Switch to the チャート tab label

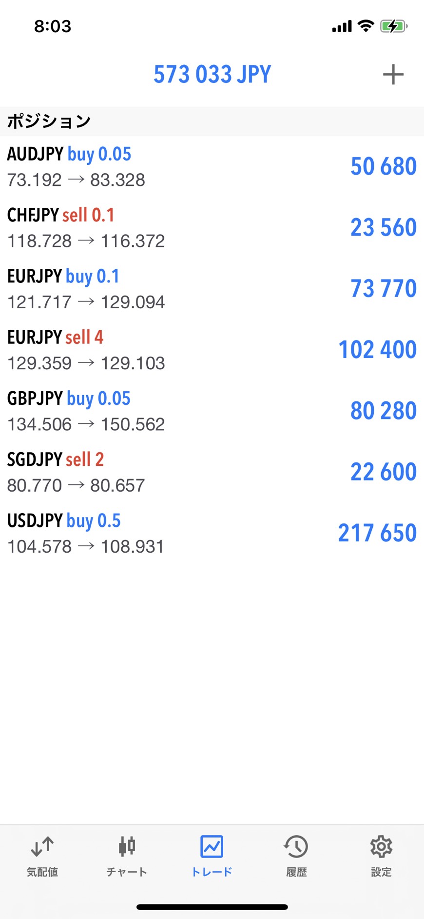click(x=127, y=872)
